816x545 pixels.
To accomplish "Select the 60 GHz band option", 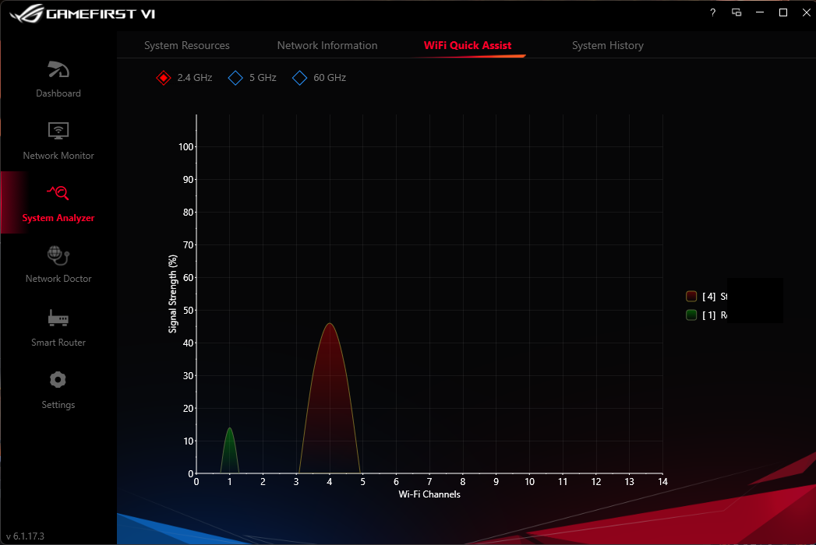I will point(320,78).
